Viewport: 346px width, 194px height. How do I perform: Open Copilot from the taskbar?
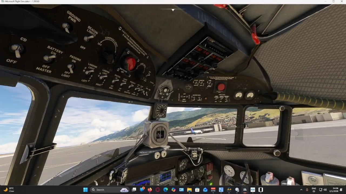click(x=174, y=190)
